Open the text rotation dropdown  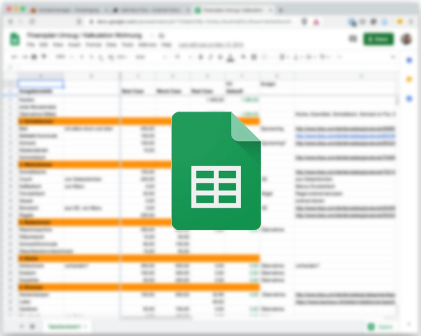coord(324,57)
